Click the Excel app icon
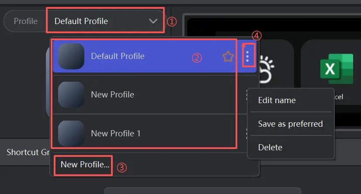 point(337,69)
